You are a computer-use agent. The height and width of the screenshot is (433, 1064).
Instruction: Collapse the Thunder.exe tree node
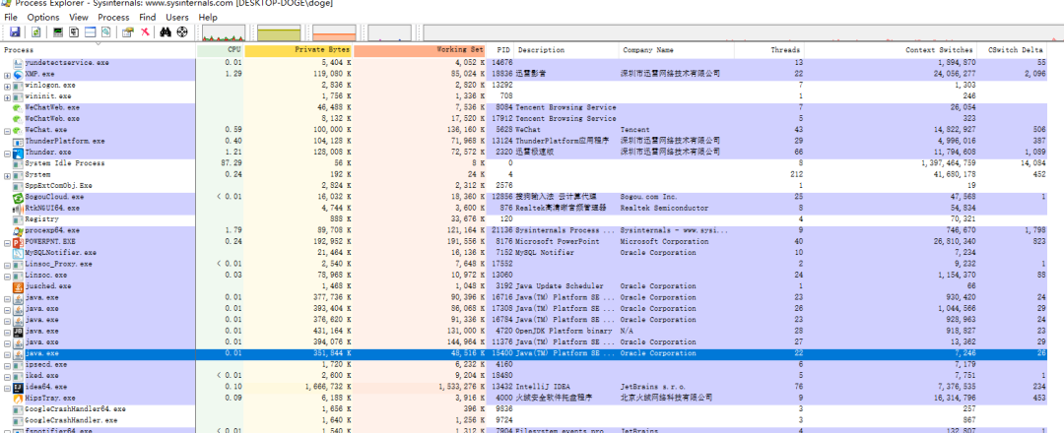[x=8, y=154]
